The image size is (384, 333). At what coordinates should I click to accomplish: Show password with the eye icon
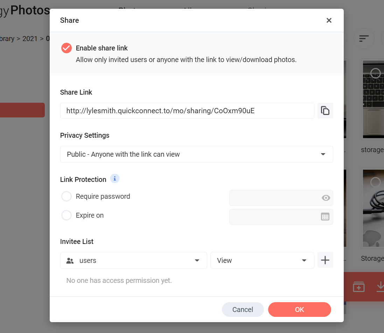click(x=326, y=198)
